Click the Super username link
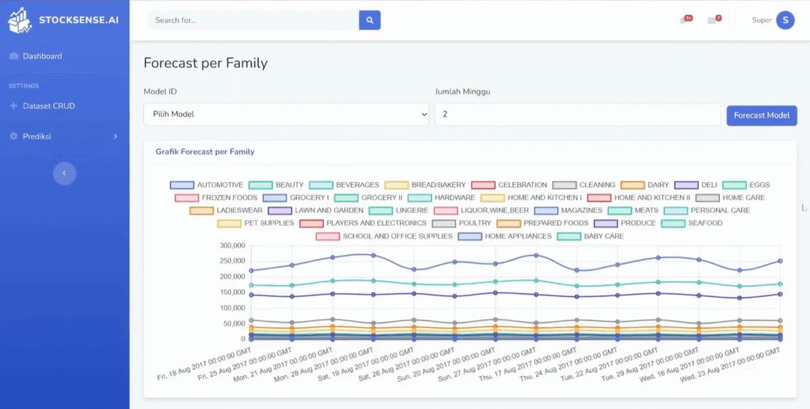The width and height of the screenshot is (810, 409). (761, 20)
